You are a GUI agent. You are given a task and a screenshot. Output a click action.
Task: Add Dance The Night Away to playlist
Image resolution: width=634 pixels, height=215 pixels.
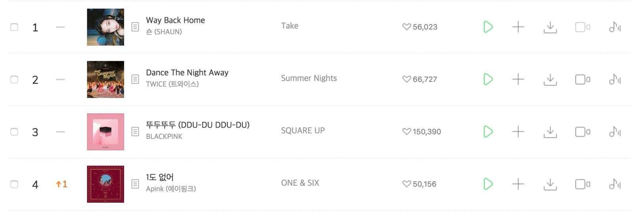coord(518,79)
